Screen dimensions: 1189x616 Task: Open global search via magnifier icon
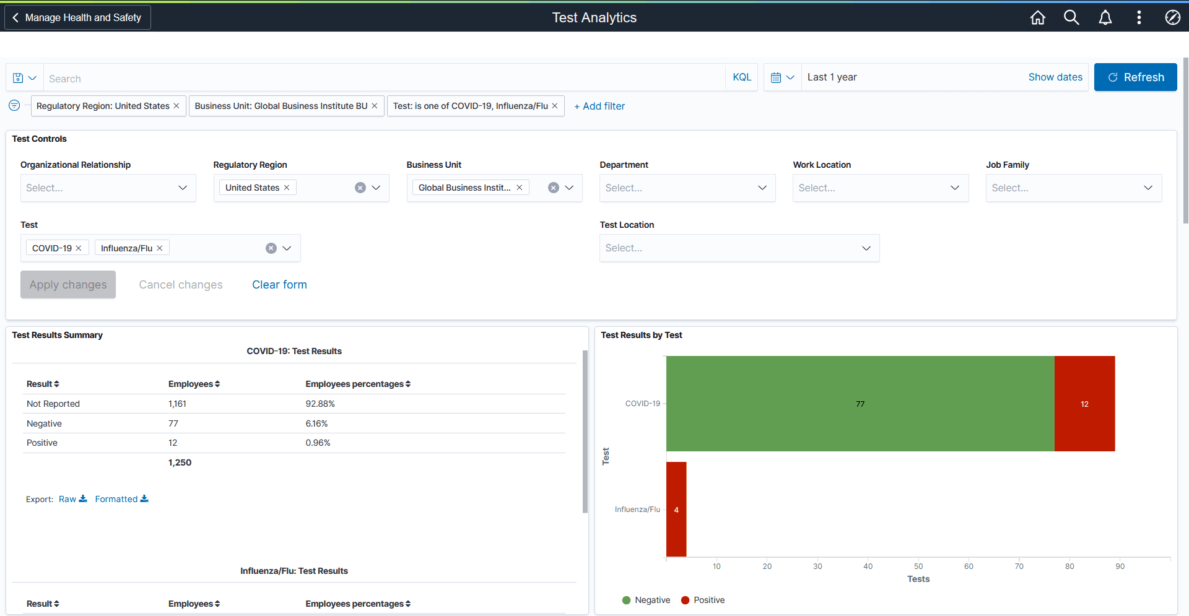pyautogui.click(x=1071, y=17)
